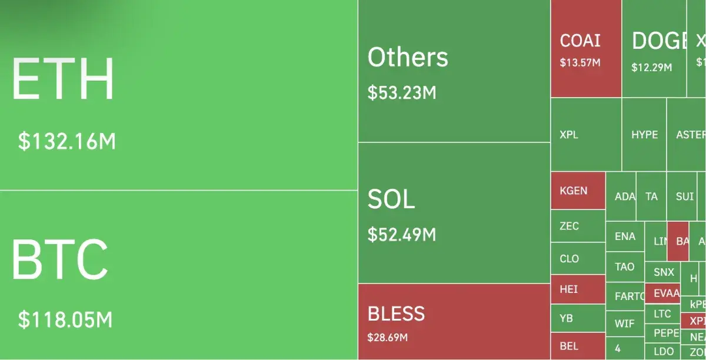
Task: Select the ENA tile
Action: 625,236
